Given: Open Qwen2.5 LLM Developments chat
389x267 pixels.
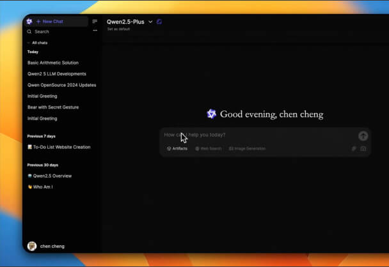Looking at the screenshot, I should click(57, 74).
